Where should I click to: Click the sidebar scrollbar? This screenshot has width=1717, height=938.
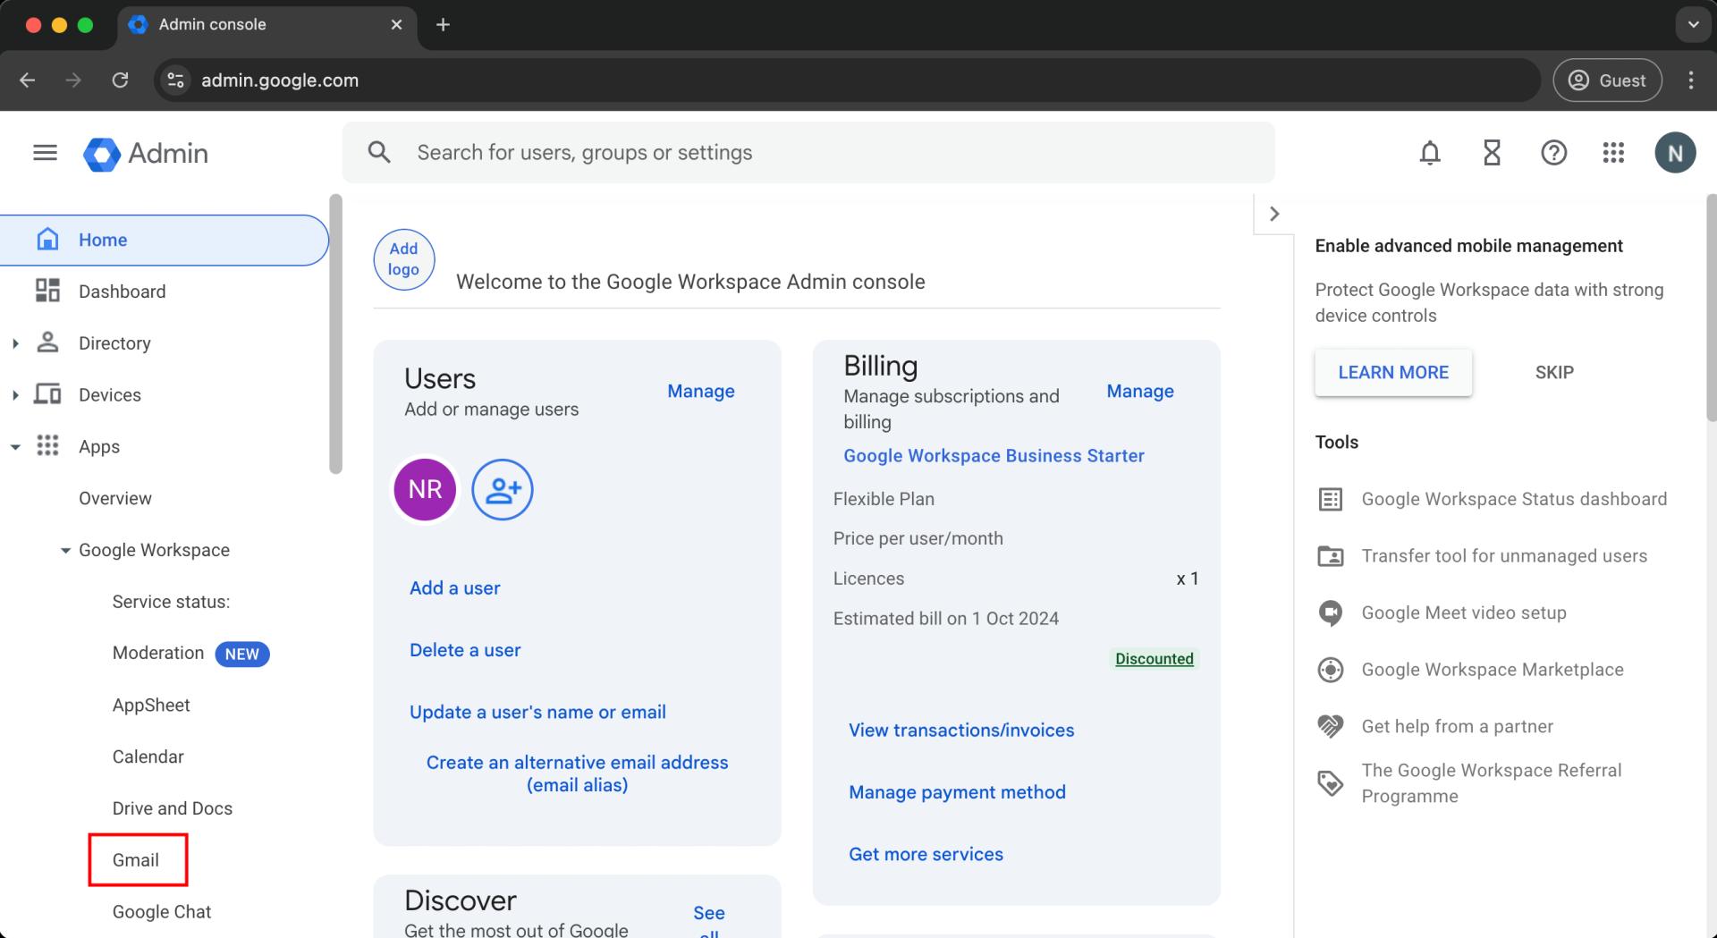[335, 334]
